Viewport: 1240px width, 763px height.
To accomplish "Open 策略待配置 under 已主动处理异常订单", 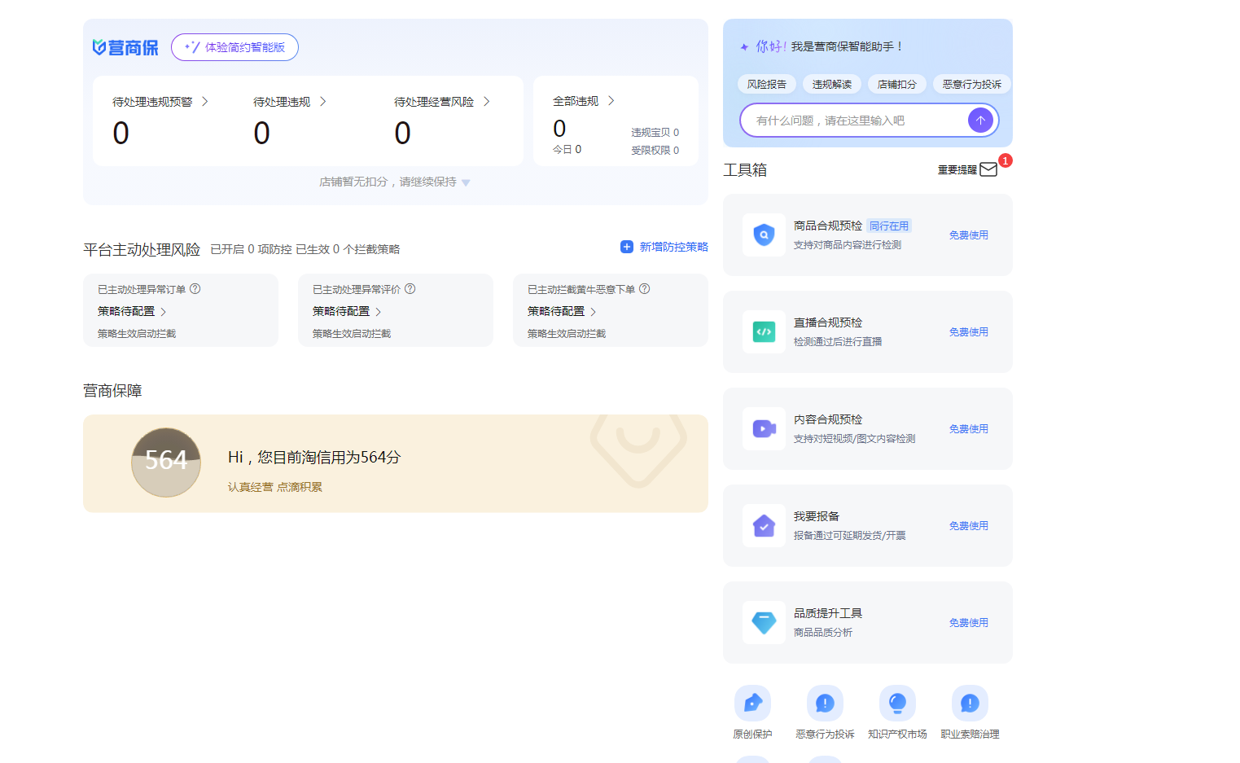I will pyautogui.click(x=132, y=312).
